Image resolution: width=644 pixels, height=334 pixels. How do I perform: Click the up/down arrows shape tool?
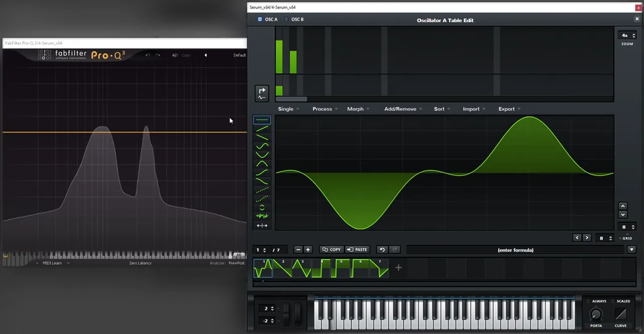(x=262, y=207)
